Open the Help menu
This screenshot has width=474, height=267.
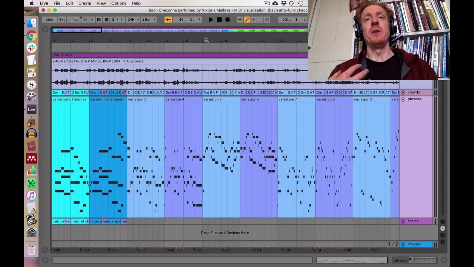[x=136, y=3]
